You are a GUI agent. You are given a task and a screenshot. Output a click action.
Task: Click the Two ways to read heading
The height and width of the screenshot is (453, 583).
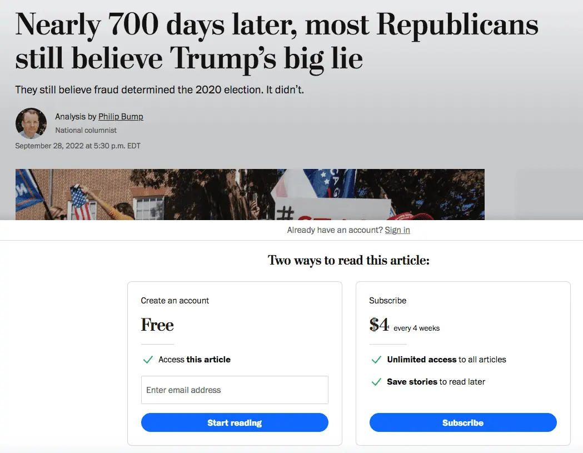(348, 260)
